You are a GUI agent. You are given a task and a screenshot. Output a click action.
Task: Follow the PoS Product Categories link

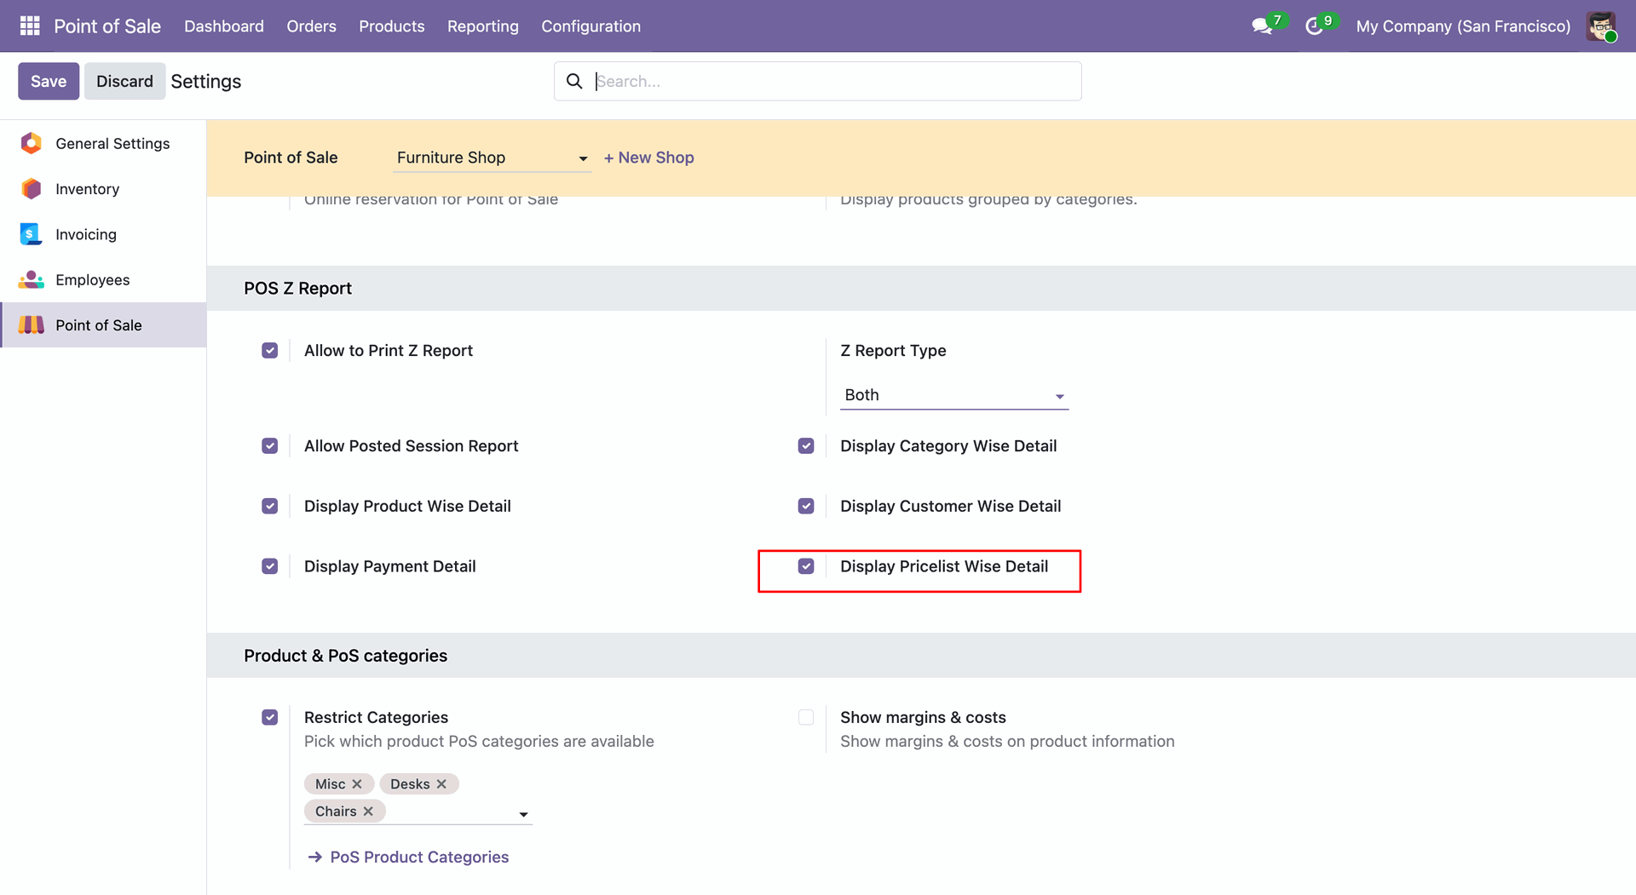click(x=419, y=857)
